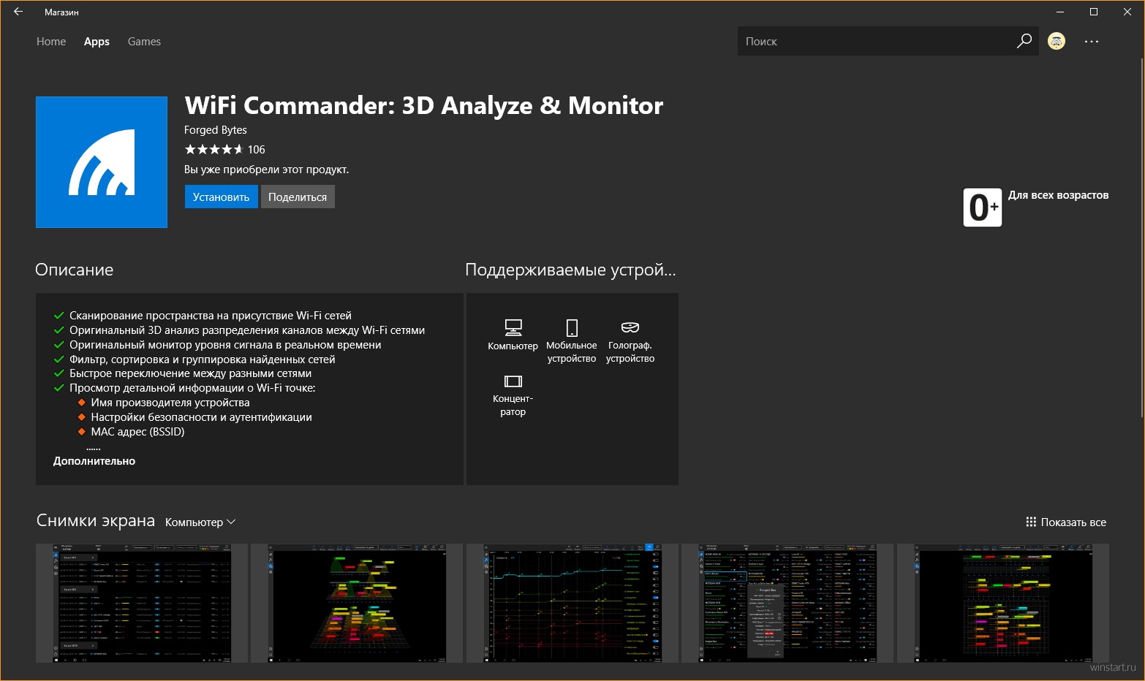Maximize the Магазин window

point(1094,12)
